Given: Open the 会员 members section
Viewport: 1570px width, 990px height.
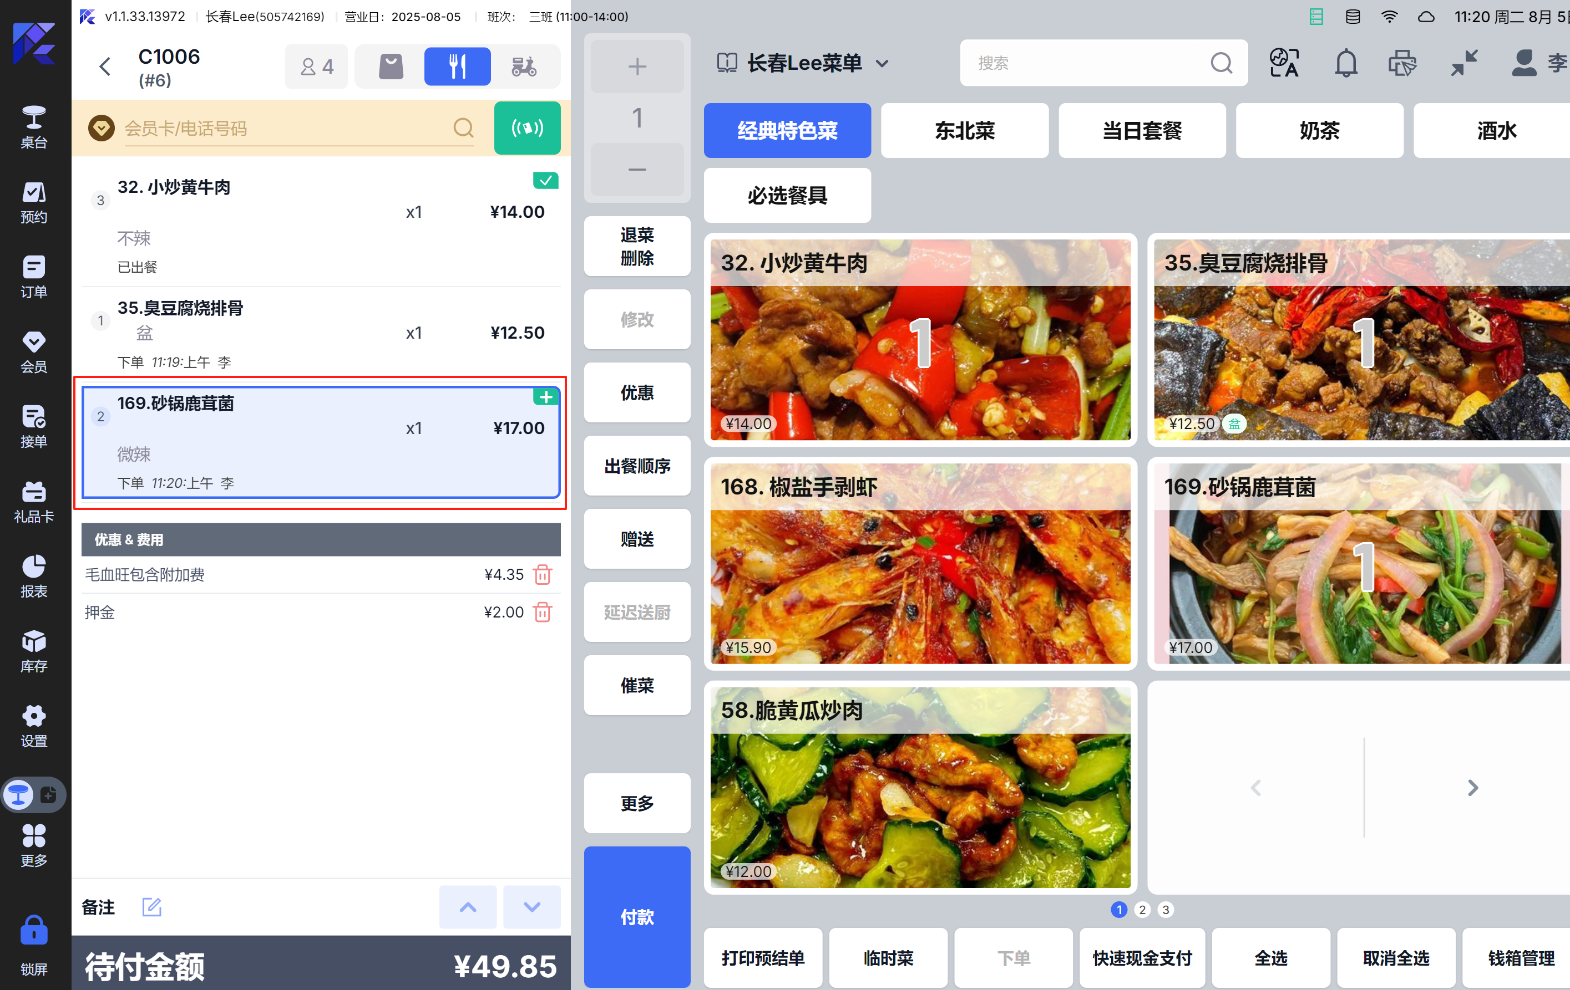Looking at the screenshot, I should click(34, 351).
